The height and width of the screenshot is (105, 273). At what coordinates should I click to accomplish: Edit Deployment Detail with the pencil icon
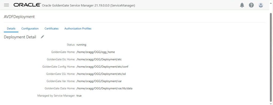pyautogui.click(x=42, y=37)
